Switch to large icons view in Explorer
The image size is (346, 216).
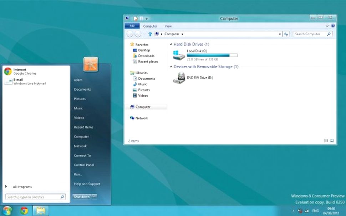332,141
